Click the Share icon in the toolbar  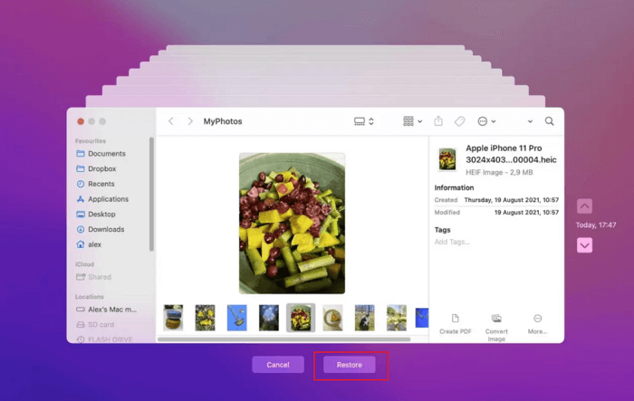click(438, 121)
